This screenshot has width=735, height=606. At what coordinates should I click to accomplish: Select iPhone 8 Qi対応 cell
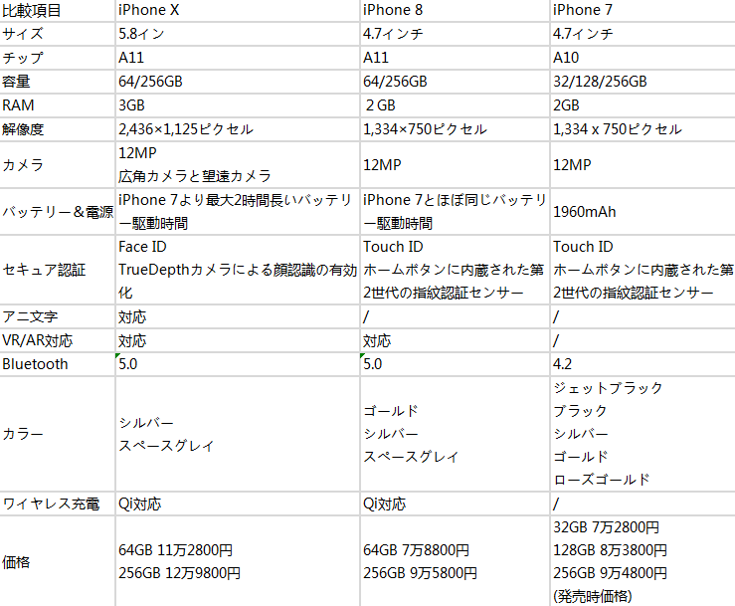point(455,504)
